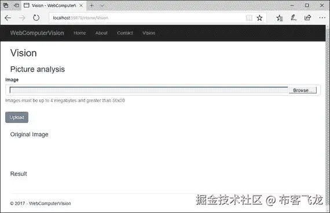Upload the selected image
330x213 pixels.
point(17,117)
